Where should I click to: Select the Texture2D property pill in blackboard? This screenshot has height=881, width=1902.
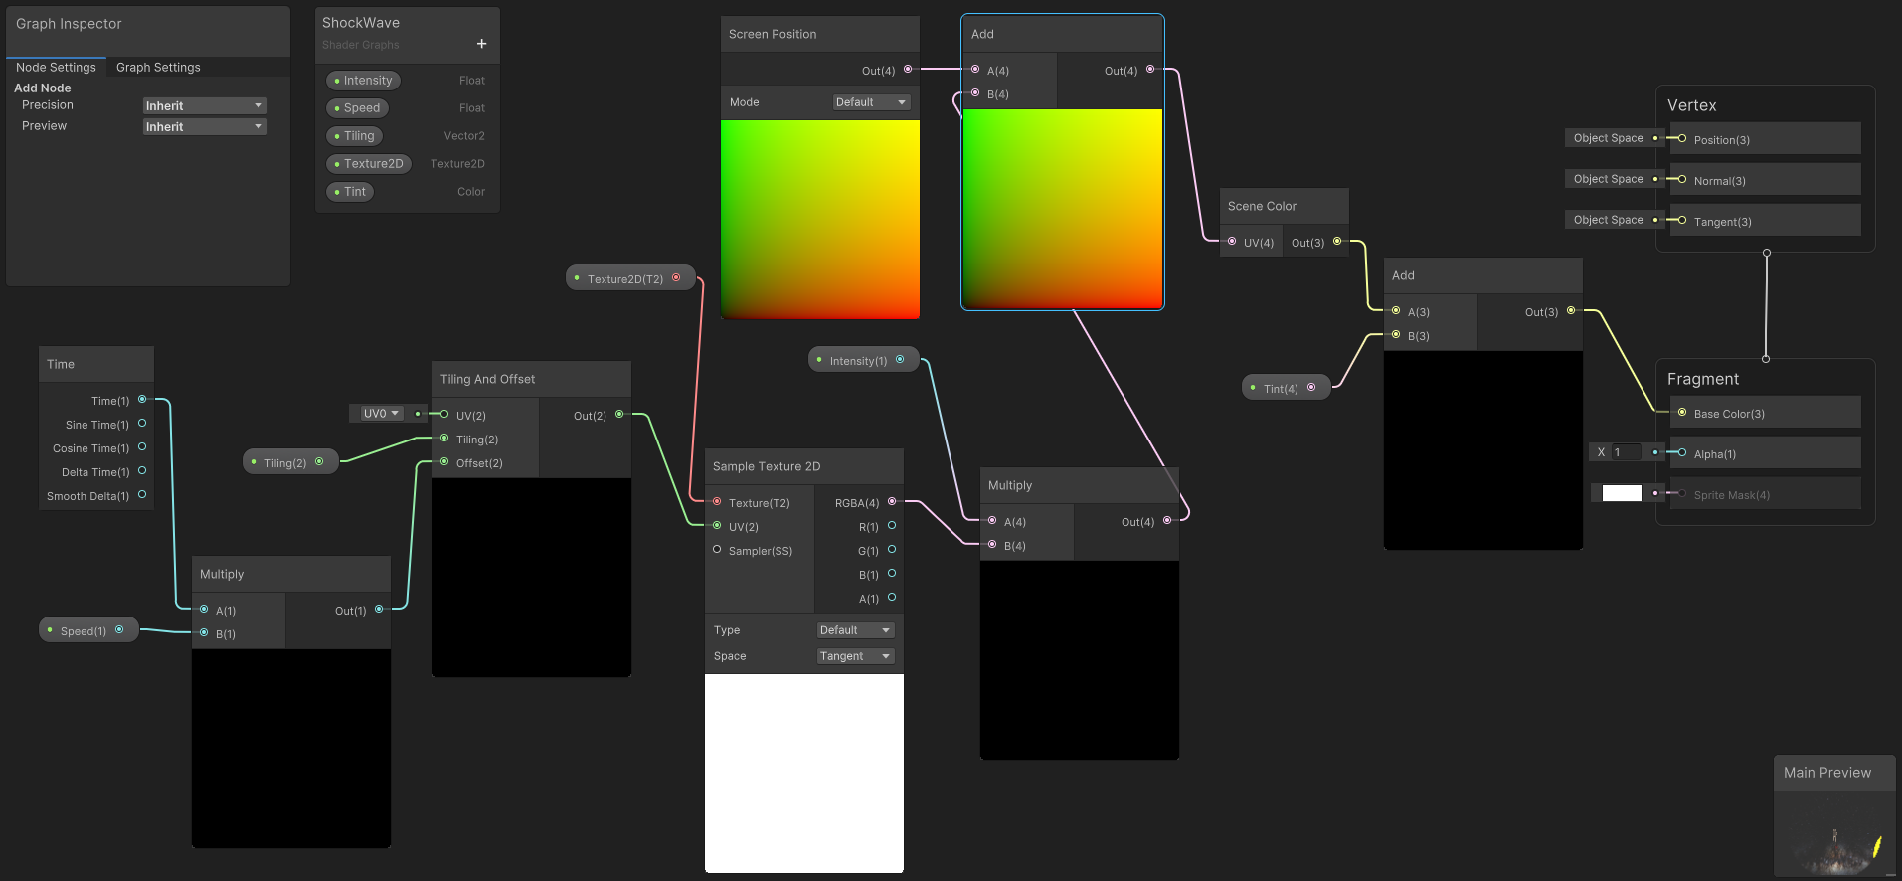tap(369, 164)
